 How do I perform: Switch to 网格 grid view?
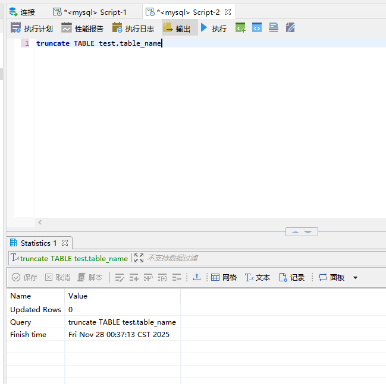point(224,277)
